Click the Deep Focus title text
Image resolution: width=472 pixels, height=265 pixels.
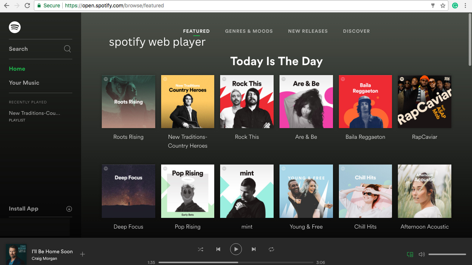(128, 227)
